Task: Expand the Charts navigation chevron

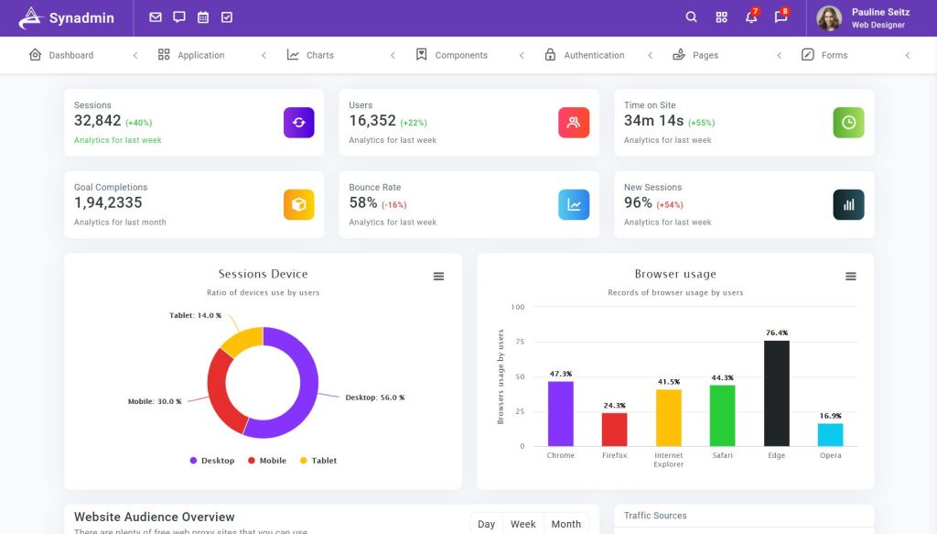Action: point(393,55)
